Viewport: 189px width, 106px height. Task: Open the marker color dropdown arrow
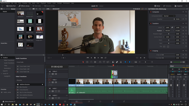131,62
